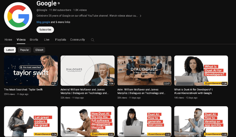Viewport: 236px width, 137px height.
Task: Open the blog.google link
Action: click(x=43, y=22)
